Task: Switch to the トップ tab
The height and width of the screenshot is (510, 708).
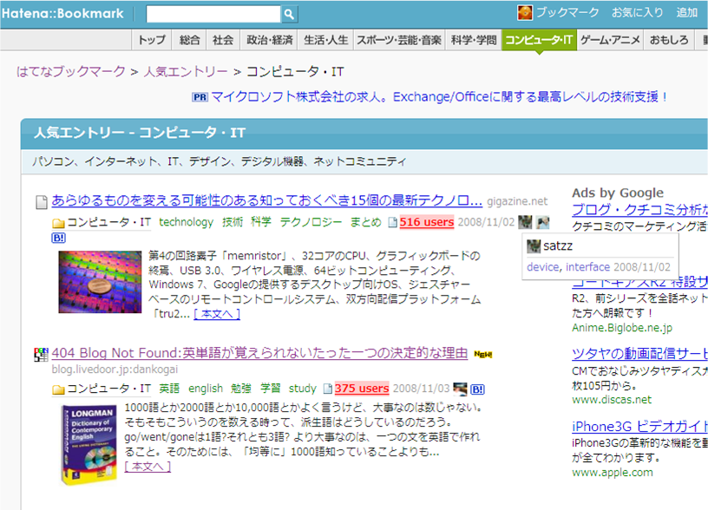Action: [152, 40]
